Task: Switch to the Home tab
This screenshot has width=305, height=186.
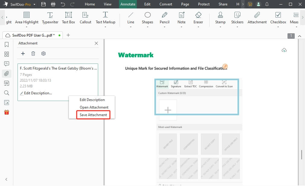Action: [90, 4]
